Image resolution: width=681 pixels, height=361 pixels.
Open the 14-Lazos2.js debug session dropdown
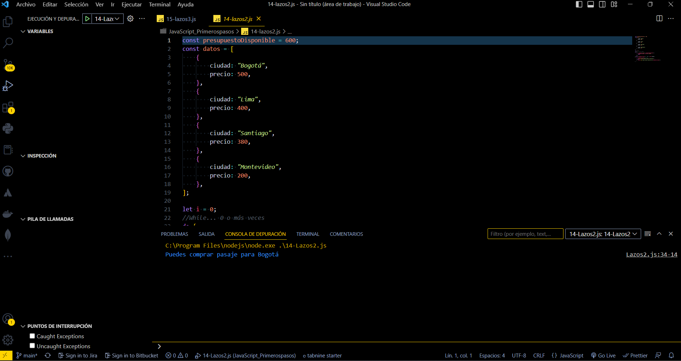603,234
